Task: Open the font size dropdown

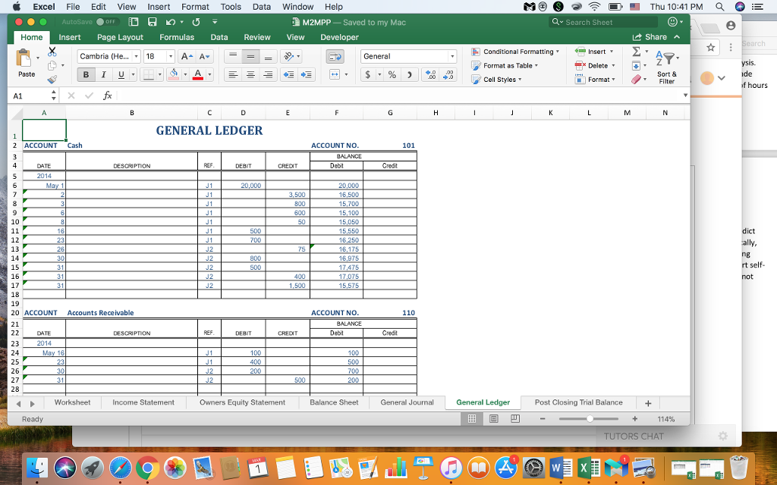Action: pyautogui.click(x=171, y=56)
